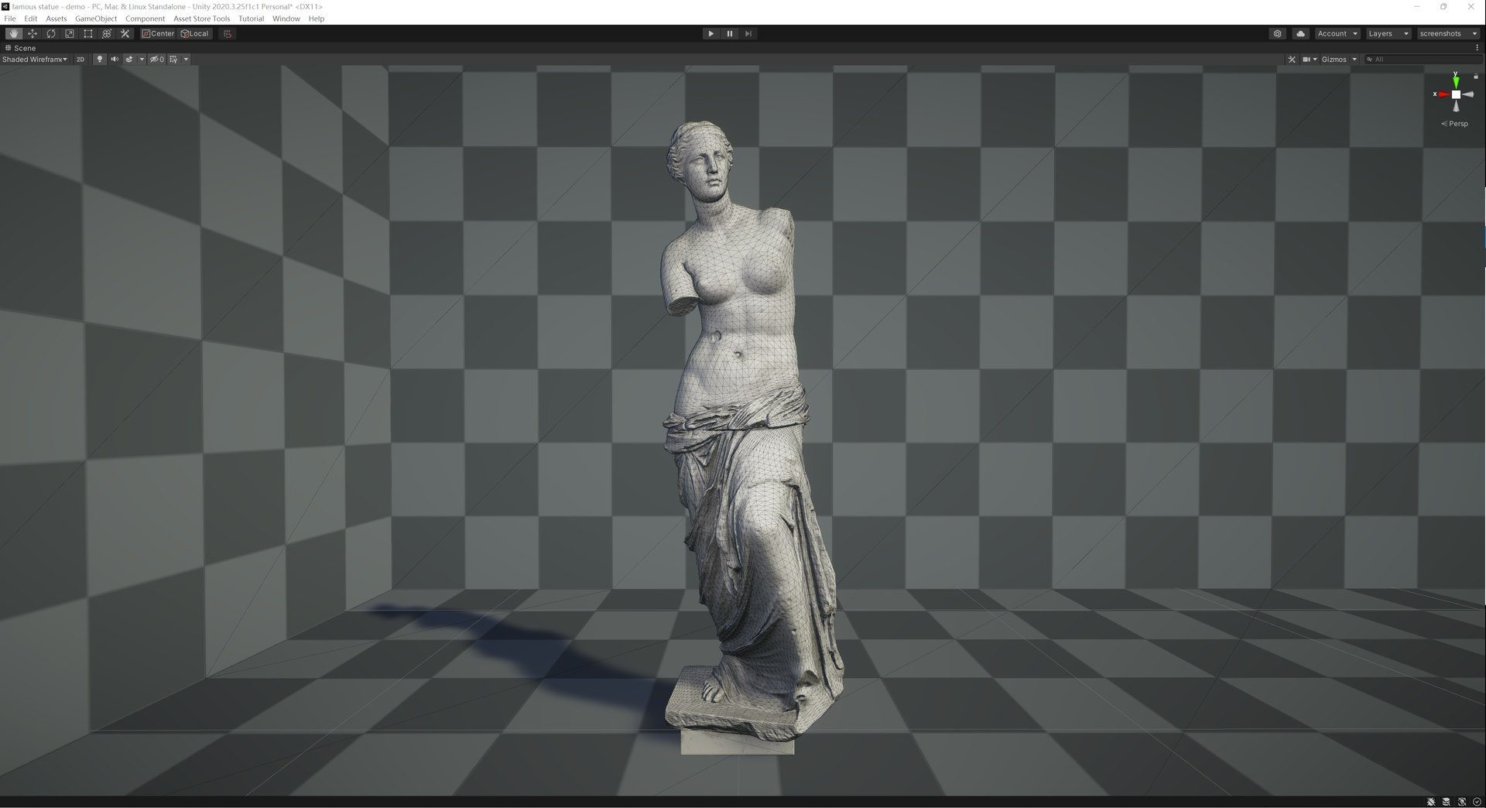Open the Account dropdown
This screenshot has width=1486, height=808.
(x=1337, y=33)
